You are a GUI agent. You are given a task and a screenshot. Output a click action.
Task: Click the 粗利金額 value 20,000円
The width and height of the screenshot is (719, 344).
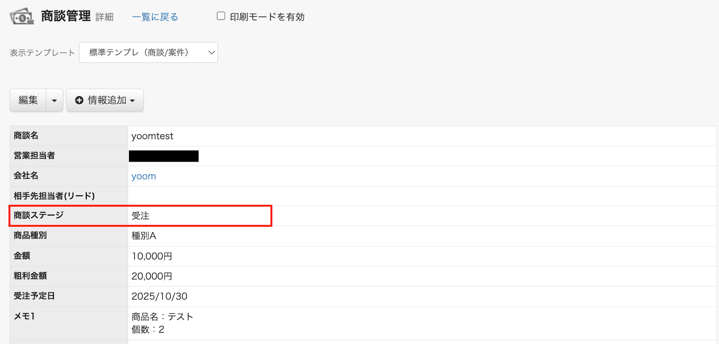click(x=151, y=276)
